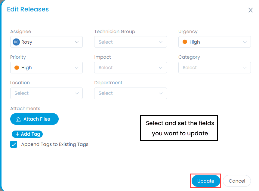Image resolution: width=259 pixels, height=191 pixels.
Task: Toggle Append Tags to Existing Tags checkbox
Action: coord(14,144)
